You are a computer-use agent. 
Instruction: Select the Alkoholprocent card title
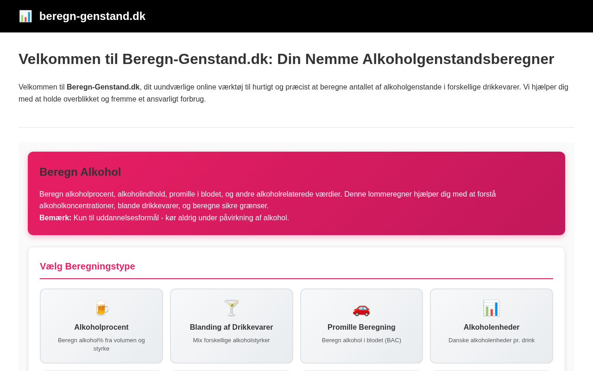(x=101, y=327)
